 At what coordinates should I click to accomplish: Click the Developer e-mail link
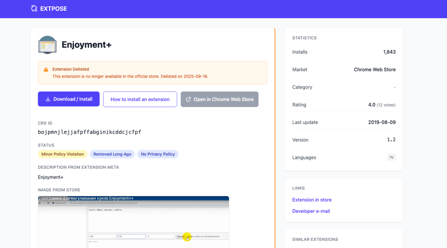311,211
